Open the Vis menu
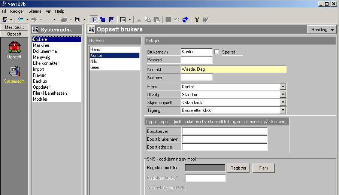This screenshot has height=195, width=339. click(x=48, y=11)
